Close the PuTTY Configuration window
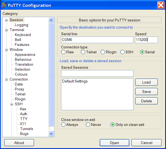The height and width of the screenshot is (149, 166). coord(161,5)
